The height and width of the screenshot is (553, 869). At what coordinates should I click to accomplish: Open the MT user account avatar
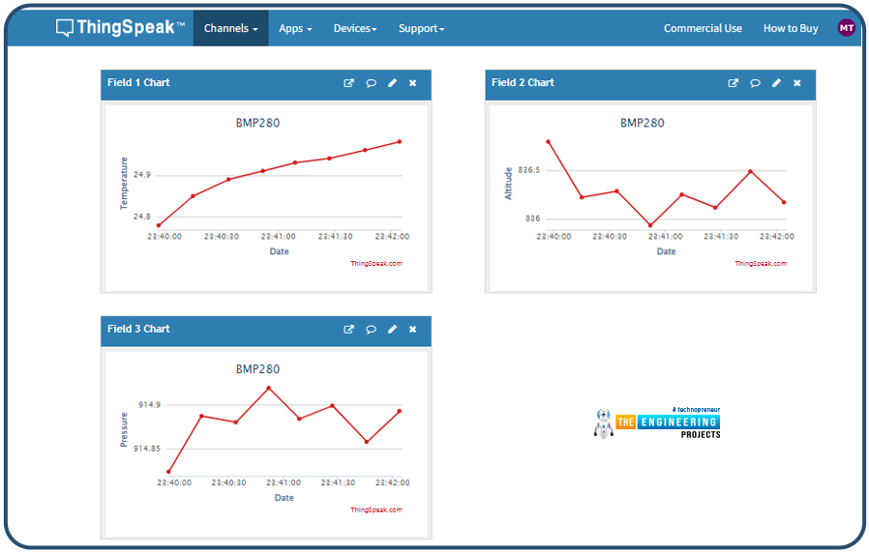[847, 28]
